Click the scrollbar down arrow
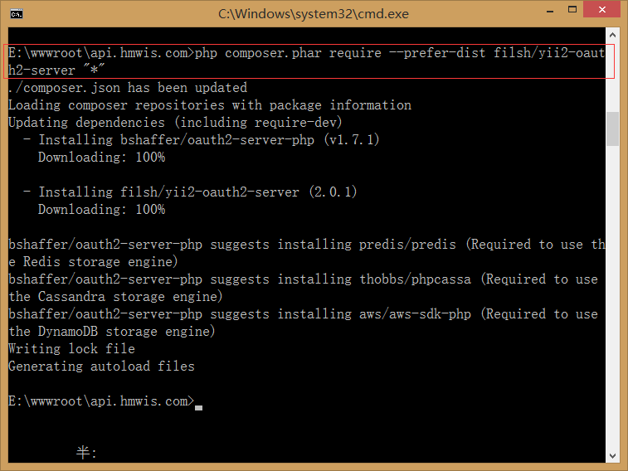This screenshot has width=628, height=471. [x=613, y=454]
